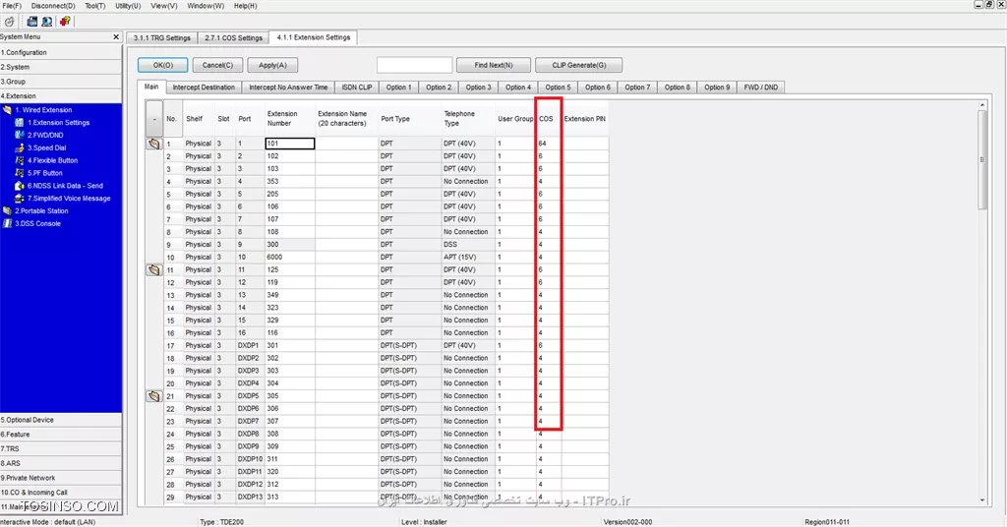Viewport: 1007px width, 527px height.
Task: Expand the 3.Group menu section
Action: 61,82
